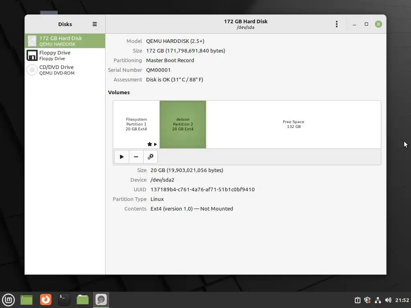
Task: Delete selected partition with minus button
Action: [136, 157]
